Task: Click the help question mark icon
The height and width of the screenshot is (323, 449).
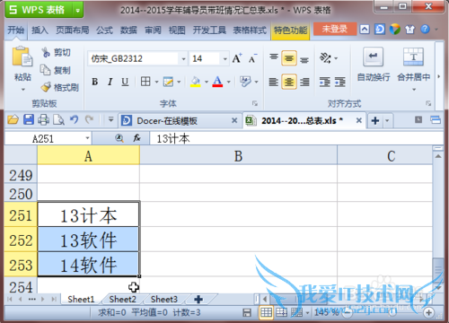Action: [425, 30]
